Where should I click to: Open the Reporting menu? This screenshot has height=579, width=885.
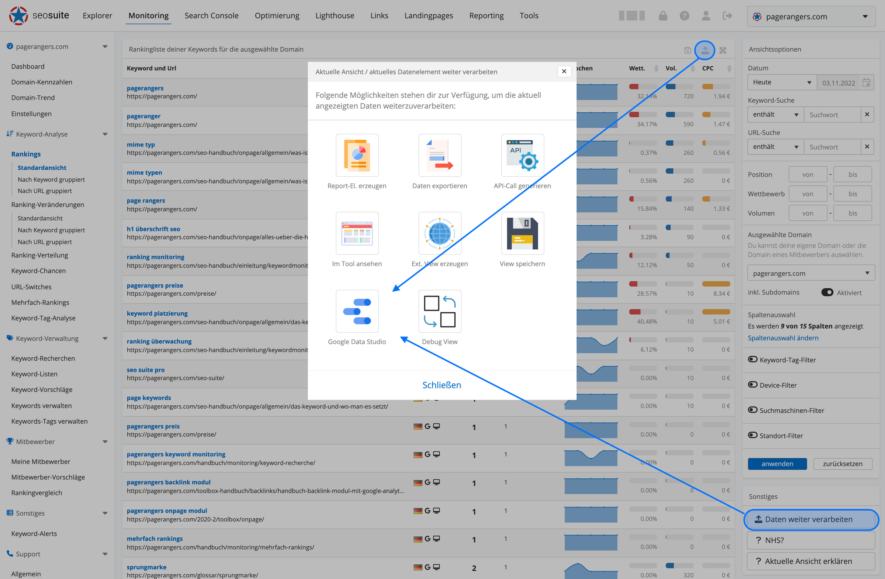coord(486,16)
